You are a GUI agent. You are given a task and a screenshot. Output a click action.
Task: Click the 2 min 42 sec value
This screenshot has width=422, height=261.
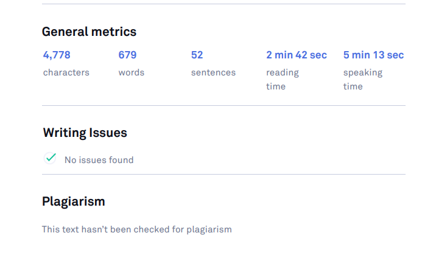[297, 55]
